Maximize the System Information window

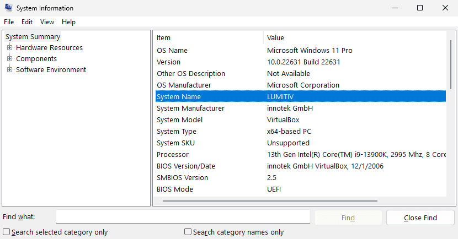point(420,8)
